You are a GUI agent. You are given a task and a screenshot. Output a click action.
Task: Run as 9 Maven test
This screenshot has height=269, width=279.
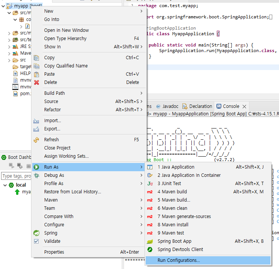click(208, 233)
